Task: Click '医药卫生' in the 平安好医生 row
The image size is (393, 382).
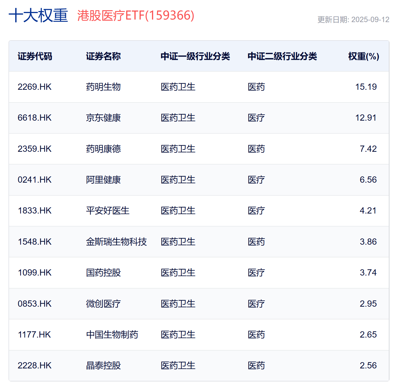Action: click(178, 211)
